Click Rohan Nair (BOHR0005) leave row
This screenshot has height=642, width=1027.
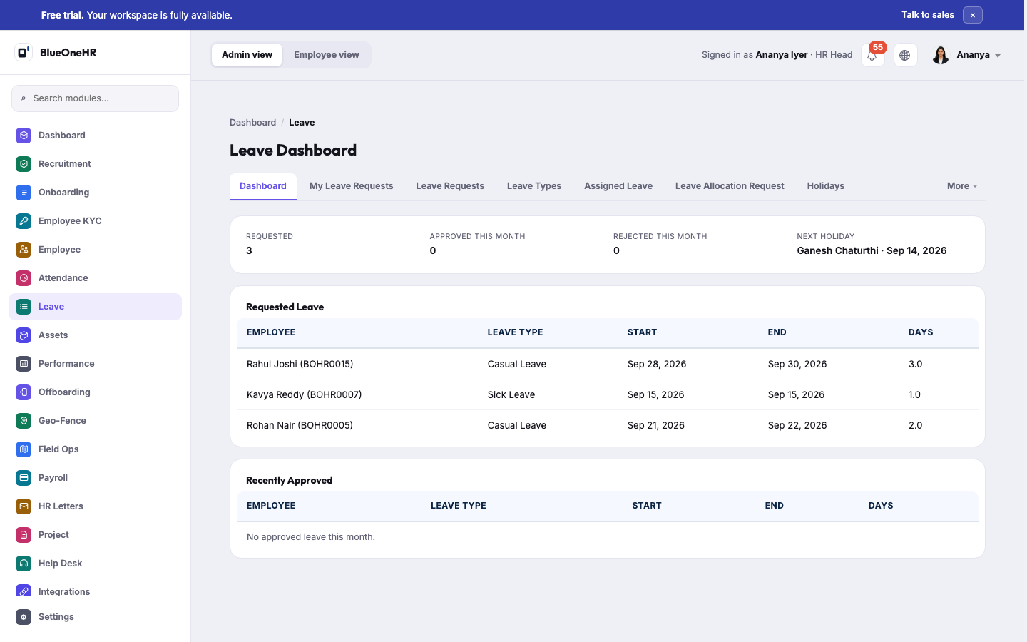point(608,425)
